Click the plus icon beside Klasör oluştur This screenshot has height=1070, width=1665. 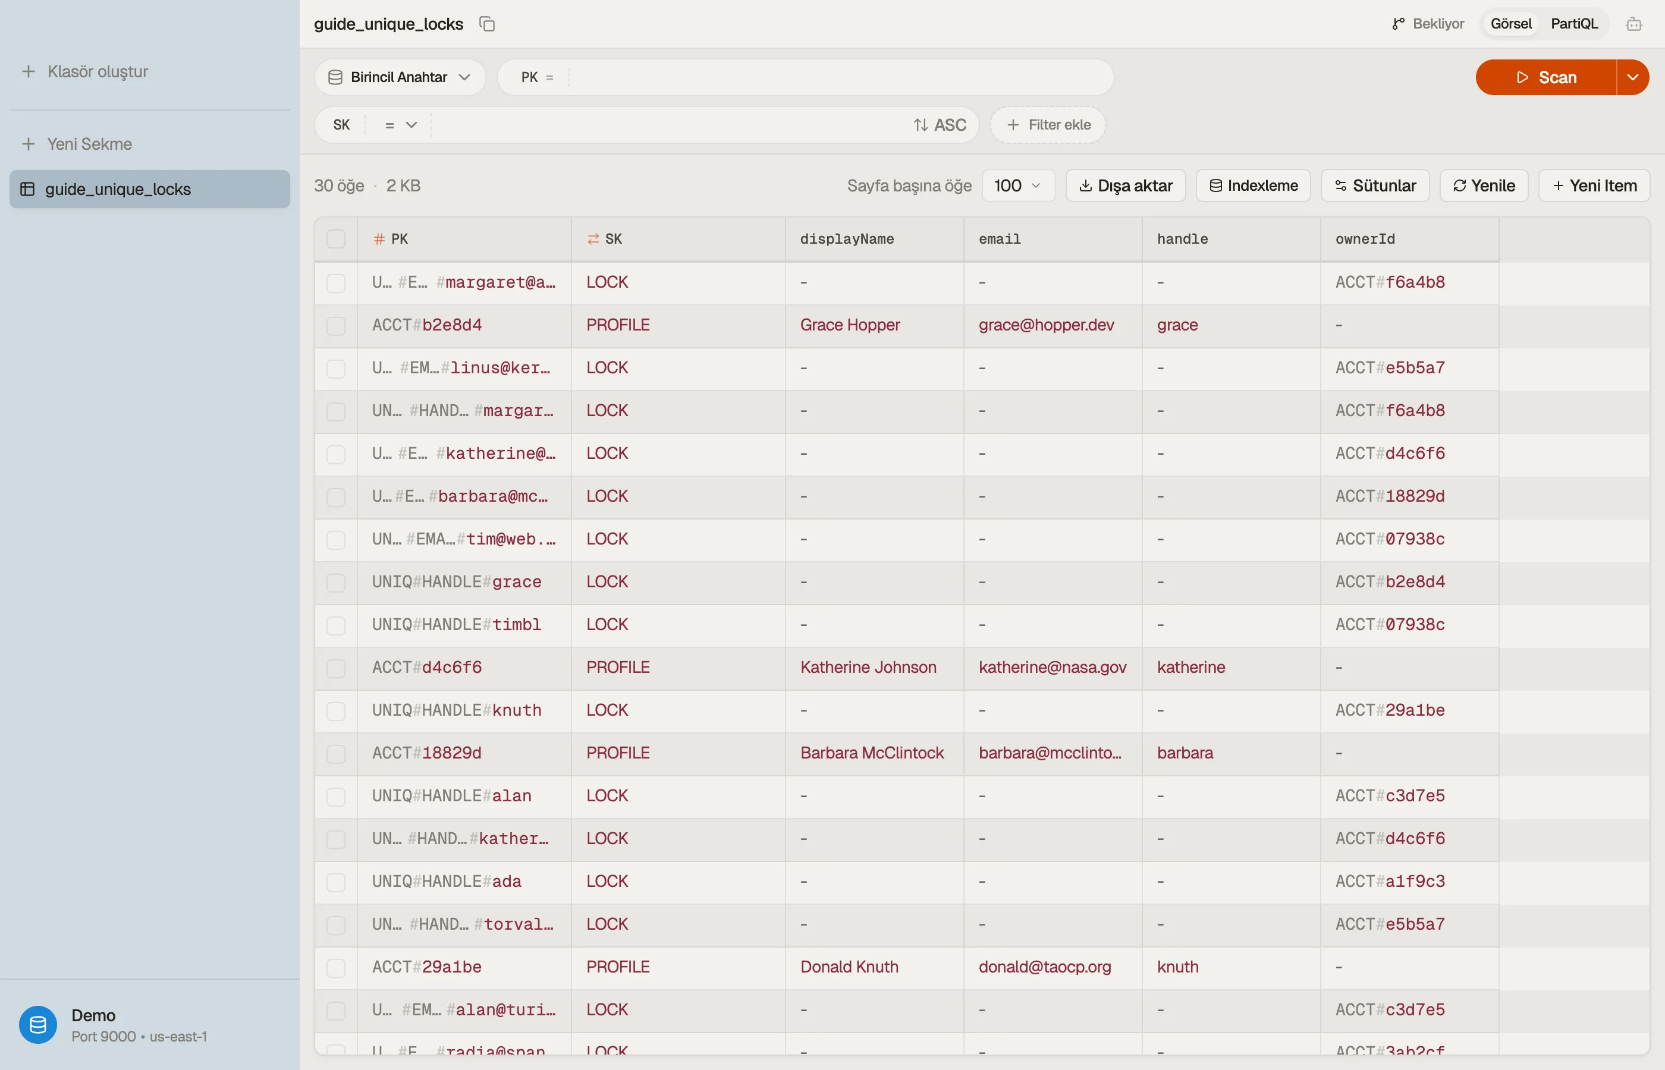[x=29, y=71]
